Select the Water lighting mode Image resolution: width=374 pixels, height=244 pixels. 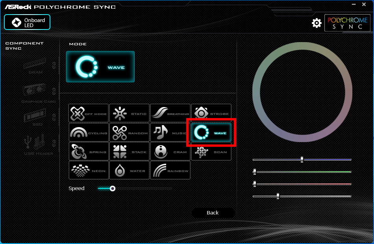129,170
